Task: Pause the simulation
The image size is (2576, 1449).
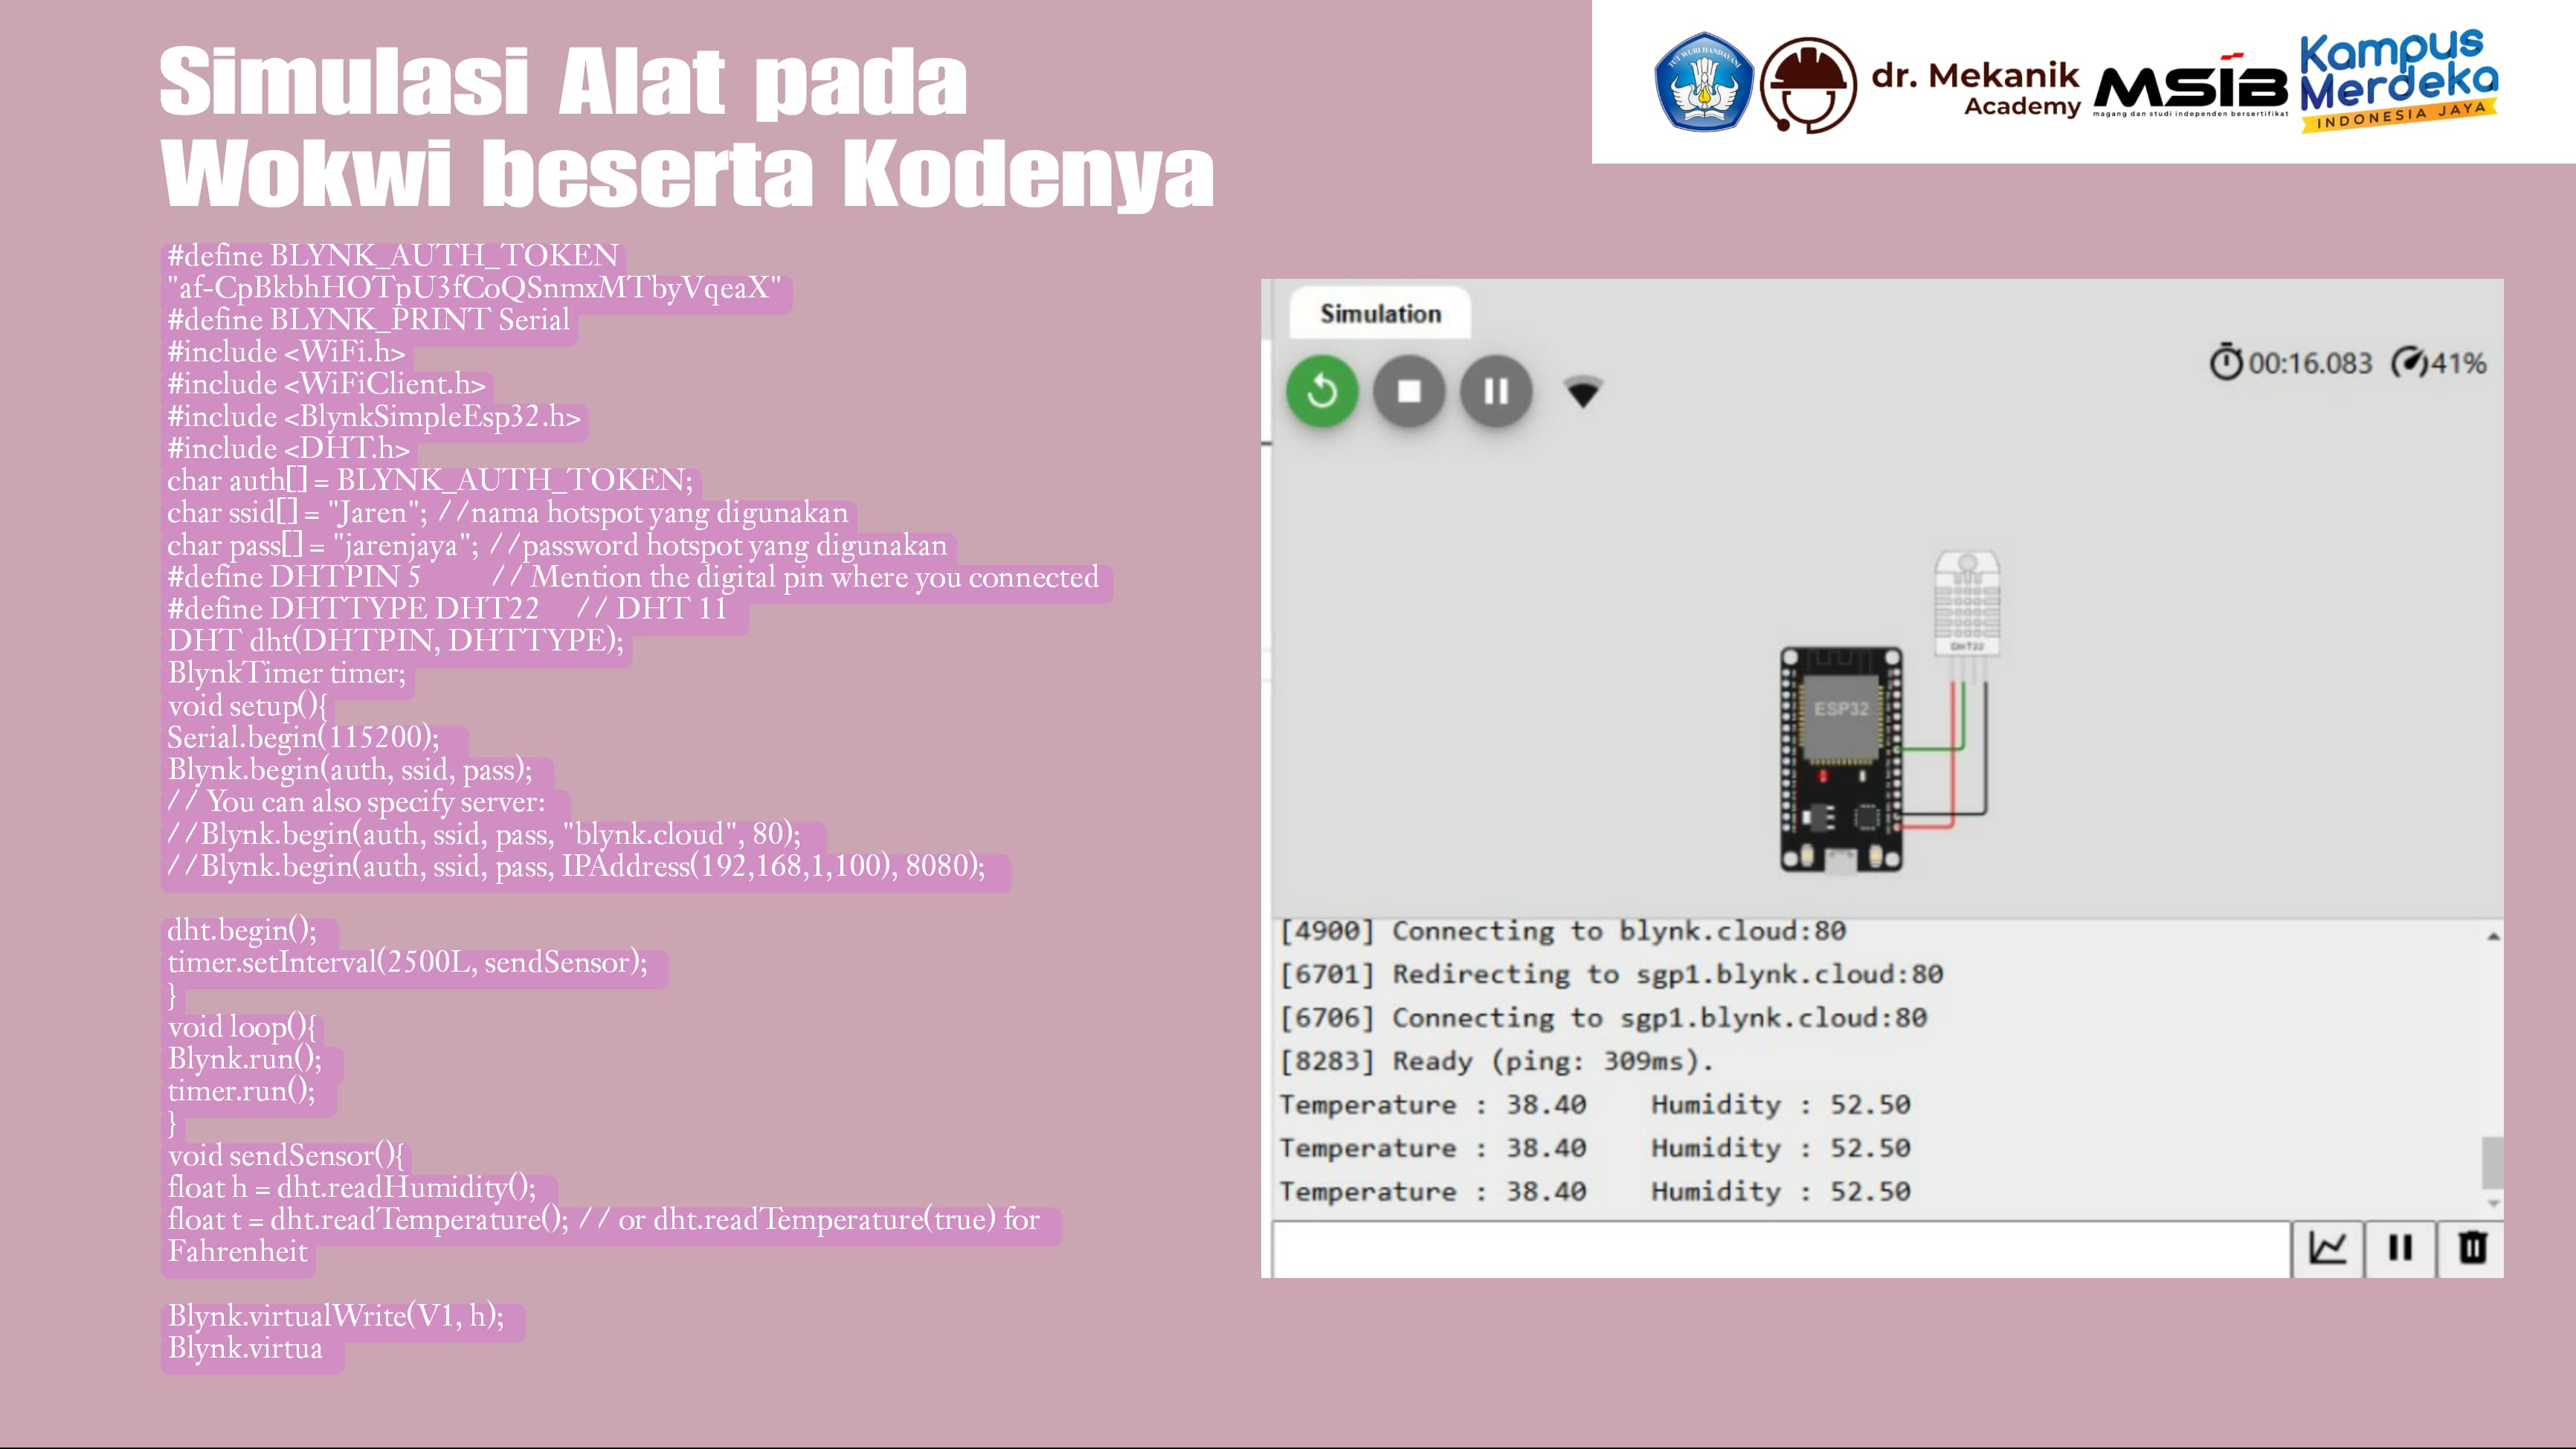Action: (x=1496, y=391)
